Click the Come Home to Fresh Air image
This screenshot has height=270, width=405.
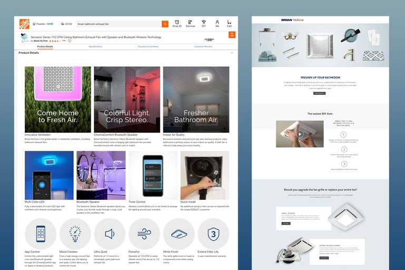(x=58, y=100)
